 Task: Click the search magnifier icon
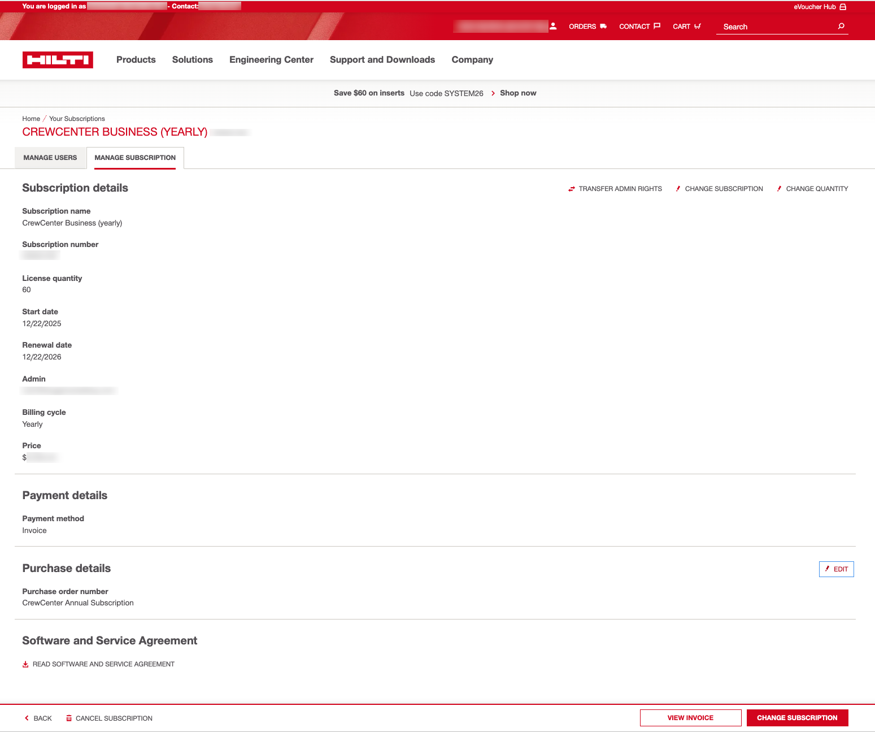coord(841,26)
